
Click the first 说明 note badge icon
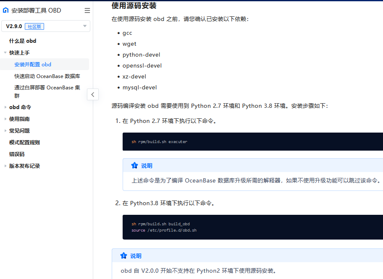click(134, 166)
